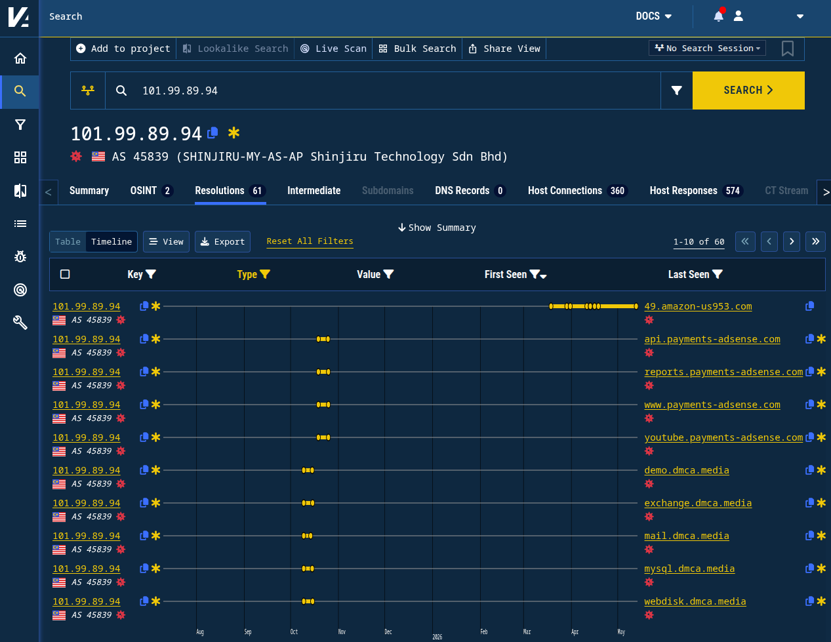Open notifications bell
The height and width of the screenshot is (642, 831).
pos(719,16)
